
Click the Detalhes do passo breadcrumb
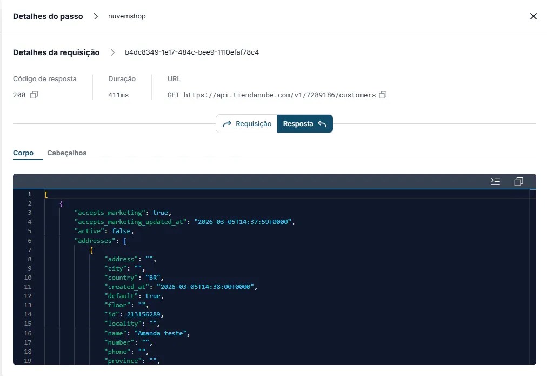pyautogui.click(x=48, y=16)
